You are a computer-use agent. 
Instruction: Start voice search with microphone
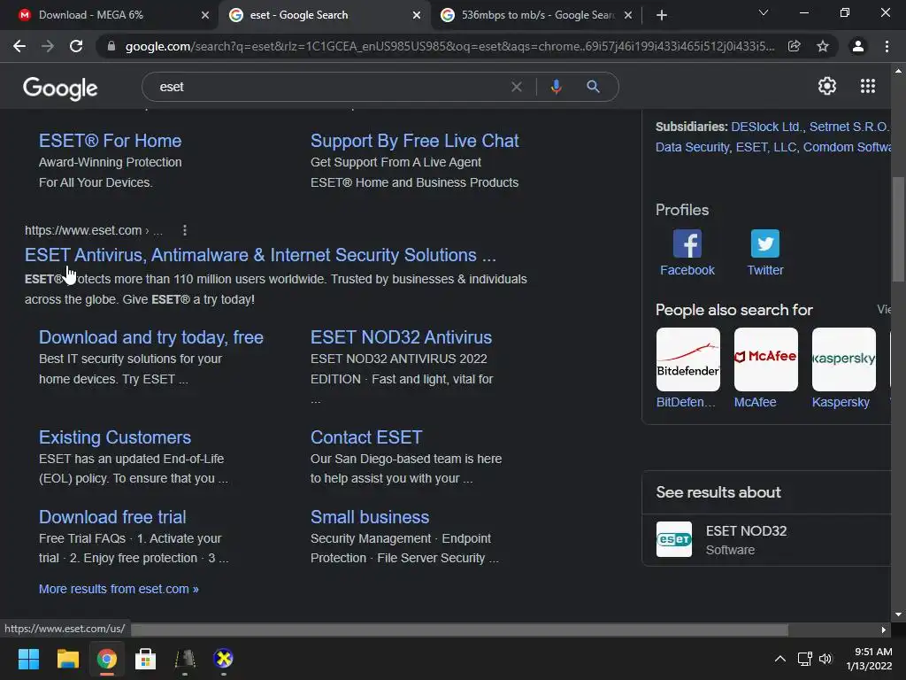(x=556, y=87)
